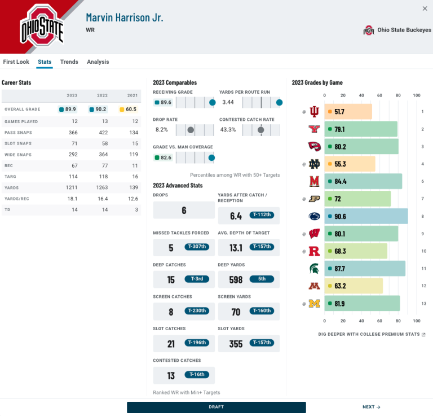The image size is (433, 416).
Task: Click the TARG row label
Action: pos(10,177)
